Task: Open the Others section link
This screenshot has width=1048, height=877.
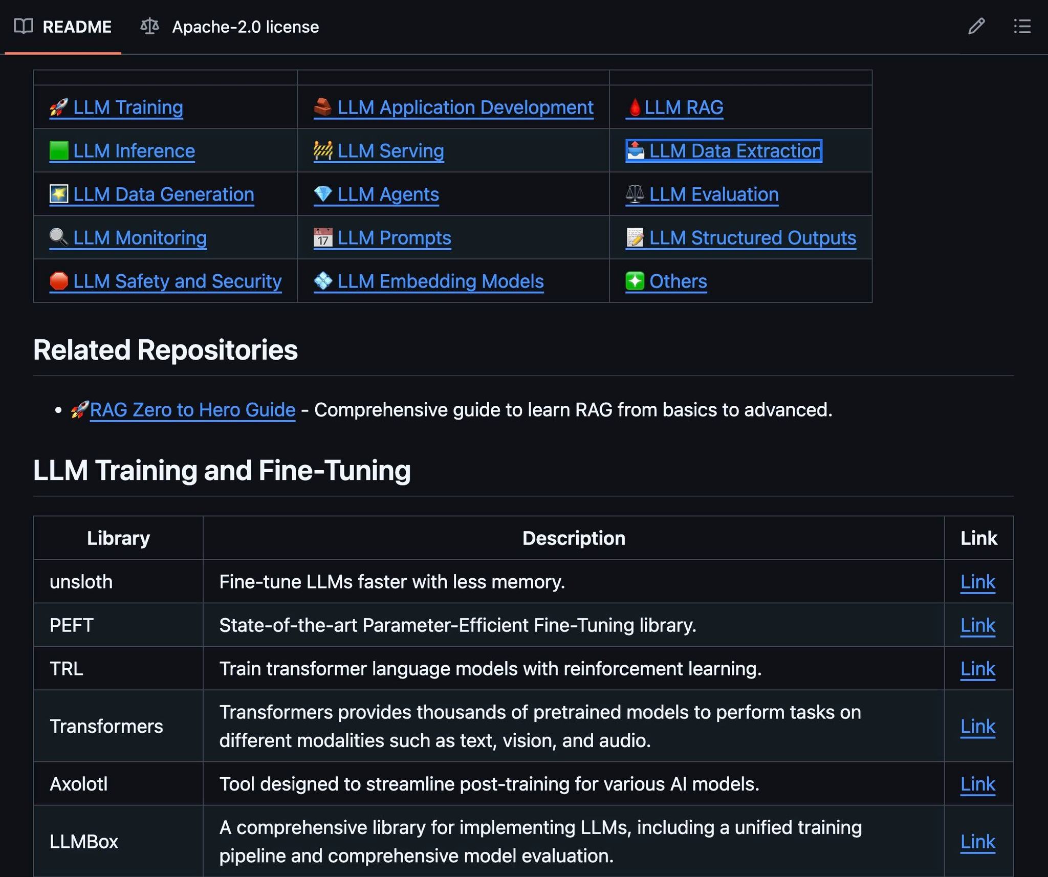Action: (666, 281)
